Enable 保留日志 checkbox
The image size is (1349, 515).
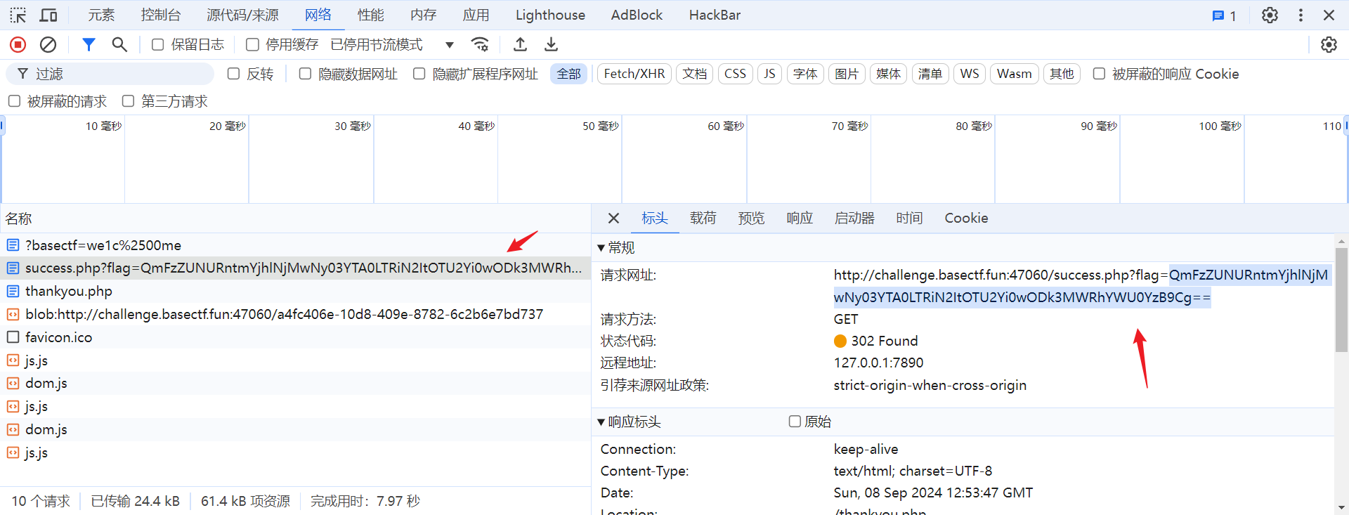click(158, 45)
